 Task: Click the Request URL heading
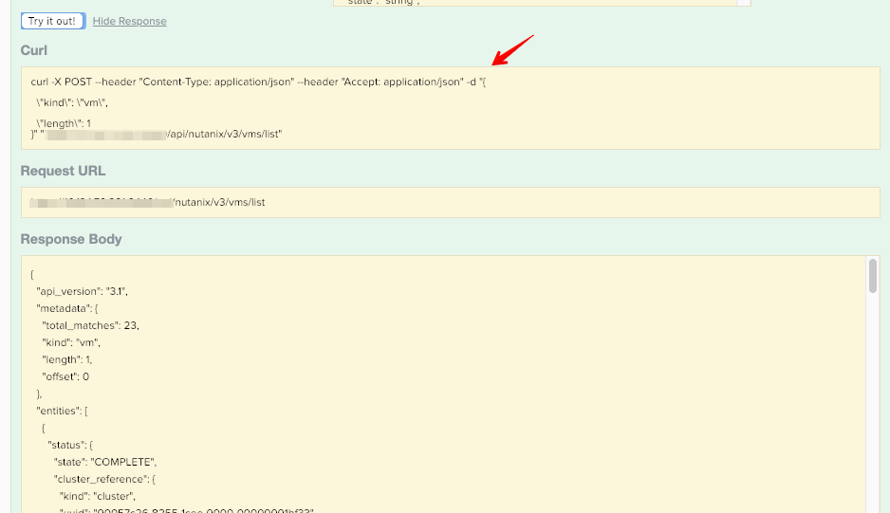[x=63, y=171]
